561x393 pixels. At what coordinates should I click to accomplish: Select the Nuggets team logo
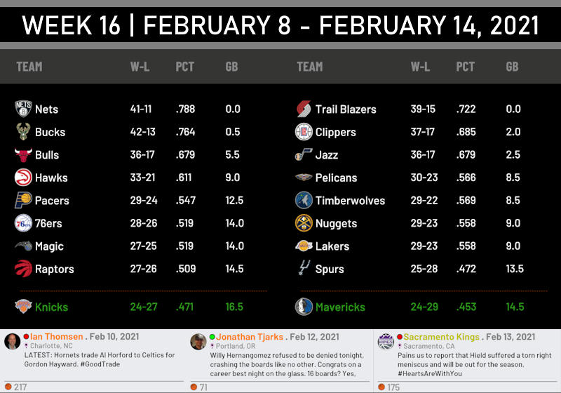pos(304,223)
